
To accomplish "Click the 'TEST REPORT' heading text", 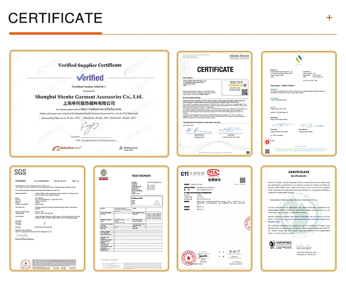I will point(141,176).
